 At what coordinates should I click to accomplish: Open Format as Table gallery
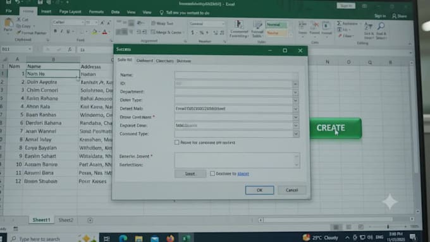257,29
